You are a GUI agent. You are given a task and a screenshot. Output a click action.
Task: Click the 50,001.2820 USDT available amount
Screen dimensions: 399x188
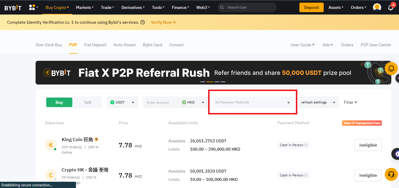(208, 171)
